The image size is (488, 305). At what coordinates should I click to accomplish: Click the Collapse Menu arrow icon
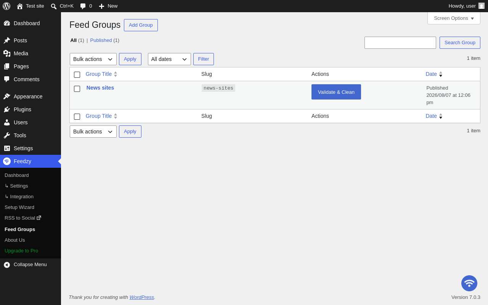click(x=7, y=265)
